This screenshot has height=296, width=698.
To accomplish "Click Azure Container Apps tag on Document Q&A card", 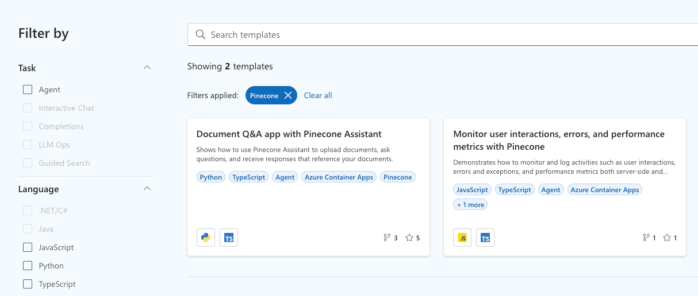I will pyautogui.click(x=339, y=177).
